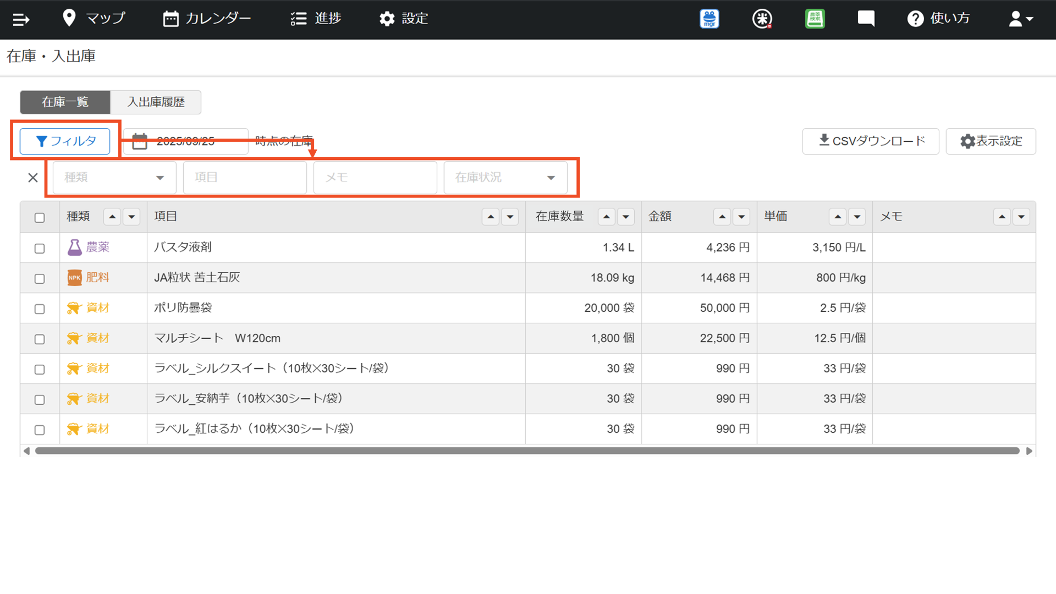Check the ポリ防曇袋 row checkbox
Image resolution: width=1056 pixels, height=594 pixels.
tap(40, 309)
